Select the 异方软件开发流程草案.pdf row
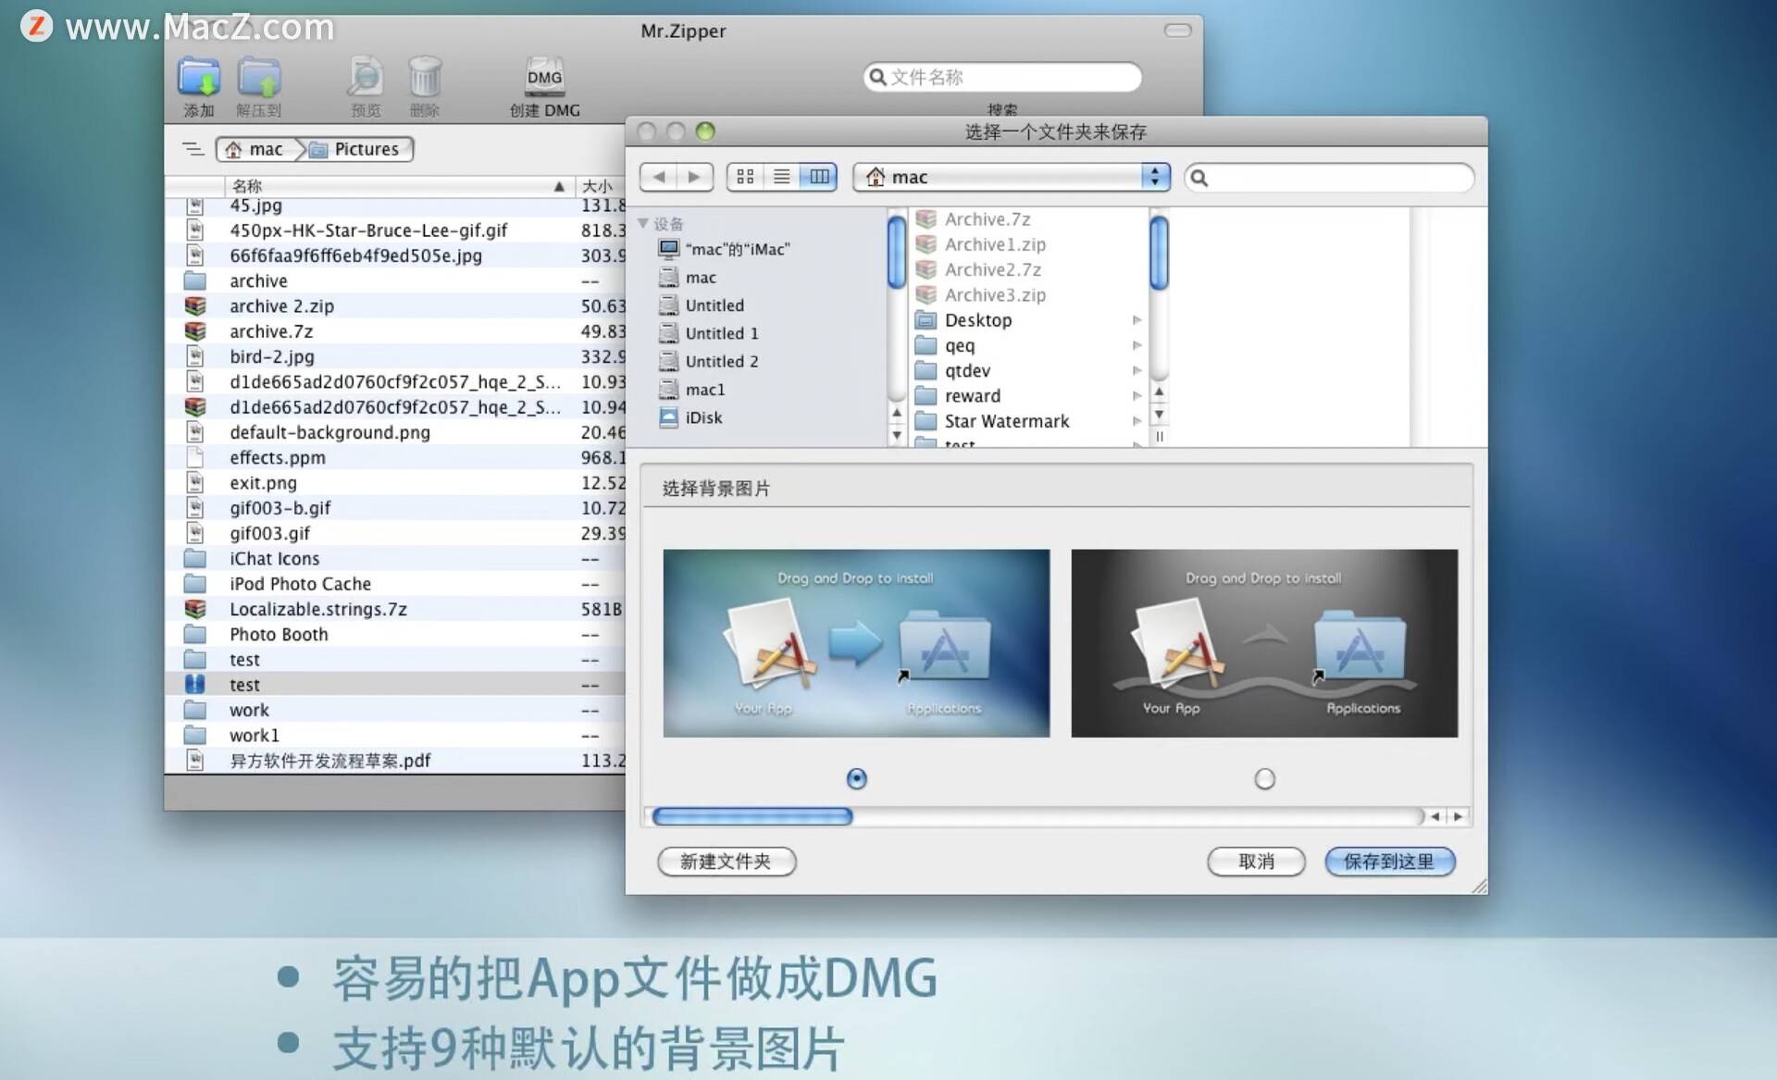This screenshot has height=1080, width=1777. 395,760
